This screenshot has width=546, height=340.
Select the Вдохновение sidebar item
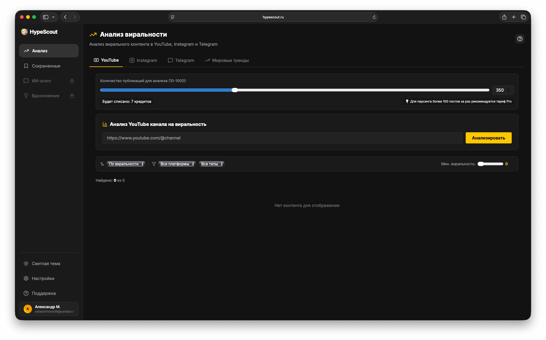(49, 96)
